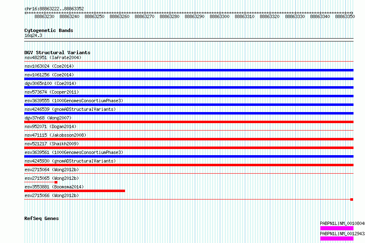Open variant dgv37n68 (Wong2007) label
This screenshot has height=243, width=365.
tap(48, 118)
